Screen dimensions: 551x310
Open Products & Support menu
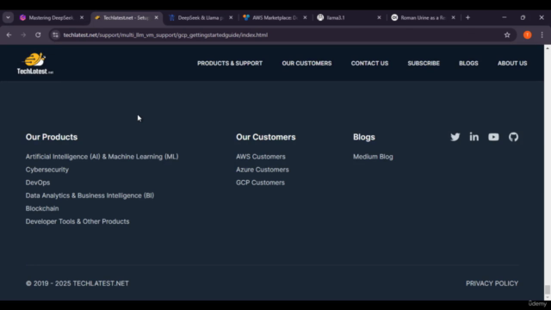click(x=230, y=63)
